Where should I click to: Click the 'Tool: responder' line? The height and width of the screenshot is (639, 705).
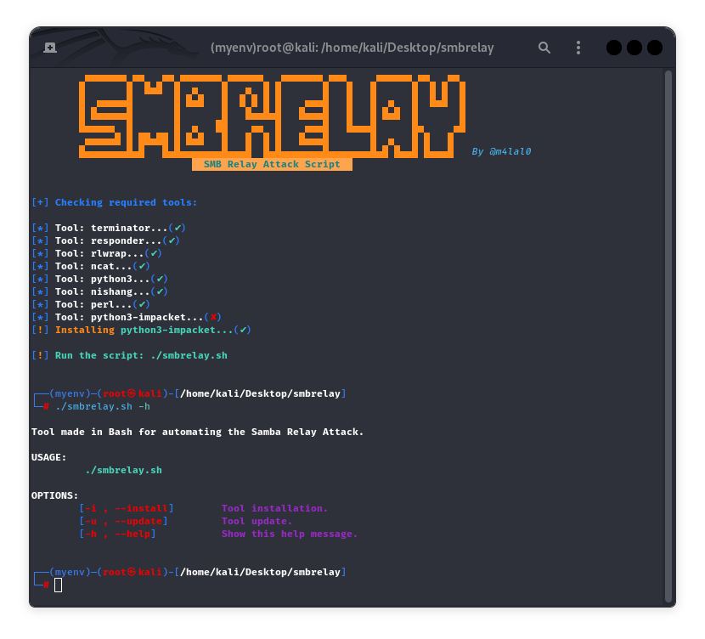coord(105,240)
